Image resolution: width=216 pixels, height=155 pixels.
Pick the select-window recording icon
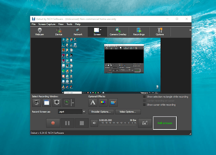pos(46,102)
